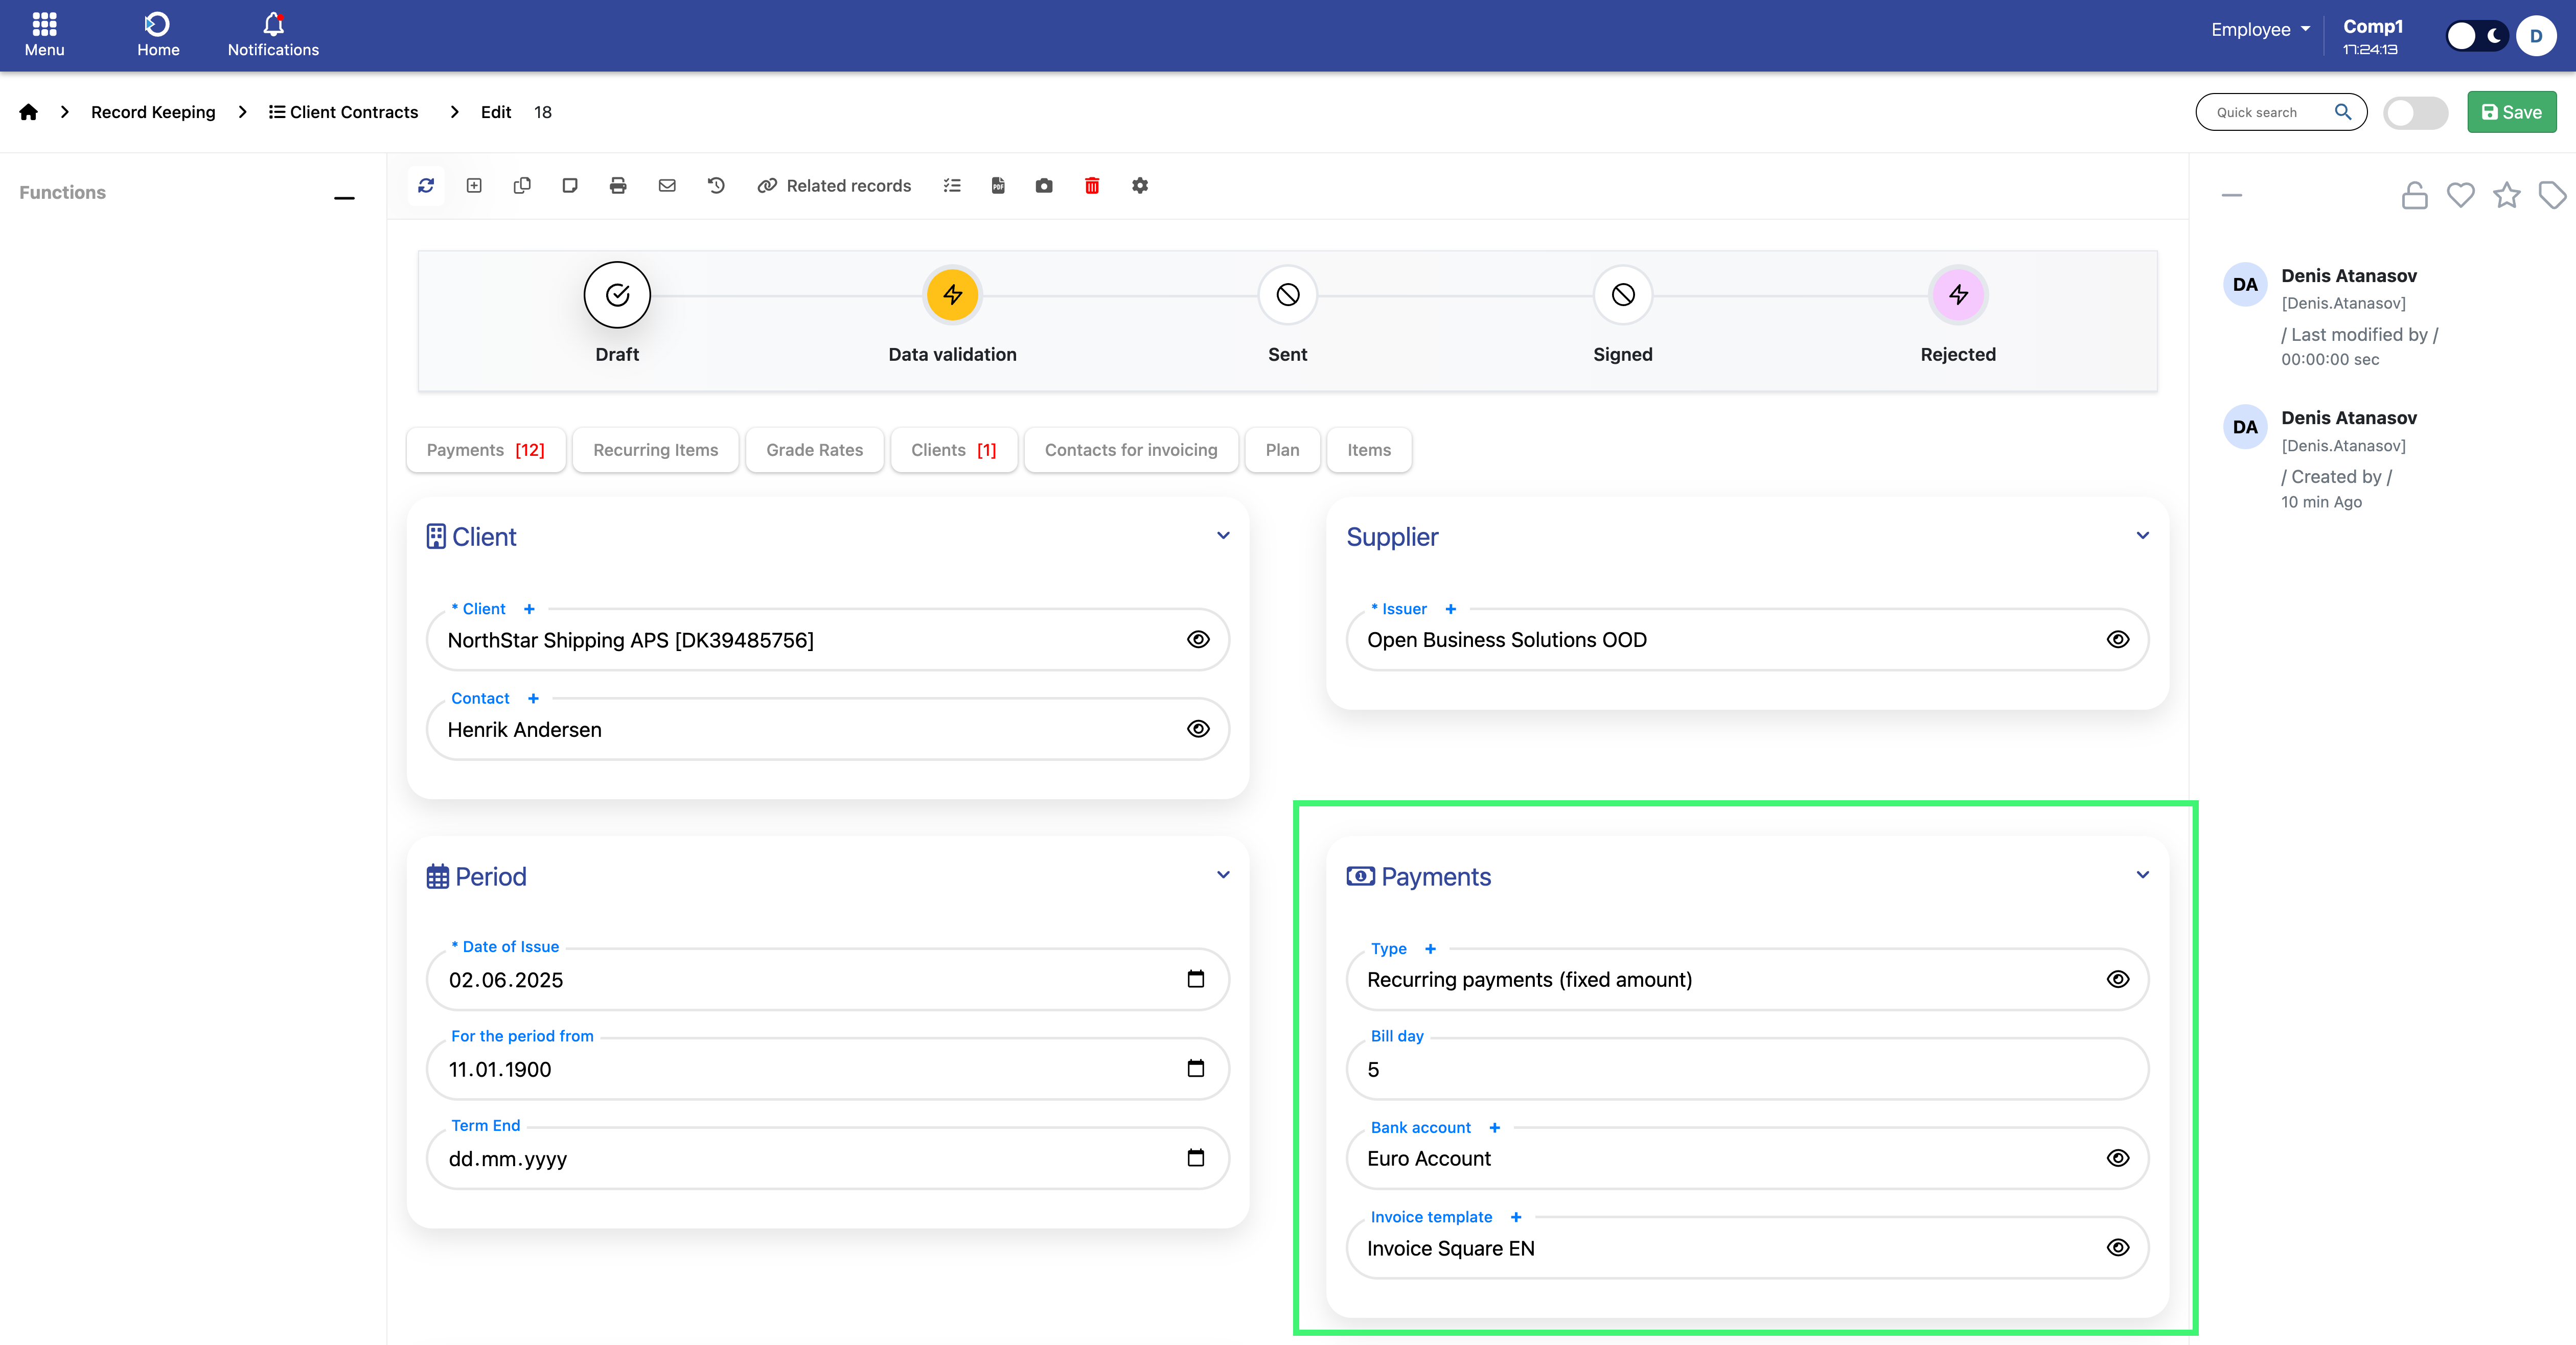Collapse the right info panel
This screenshot has width=2576, height=1345.
[2232, 195]
